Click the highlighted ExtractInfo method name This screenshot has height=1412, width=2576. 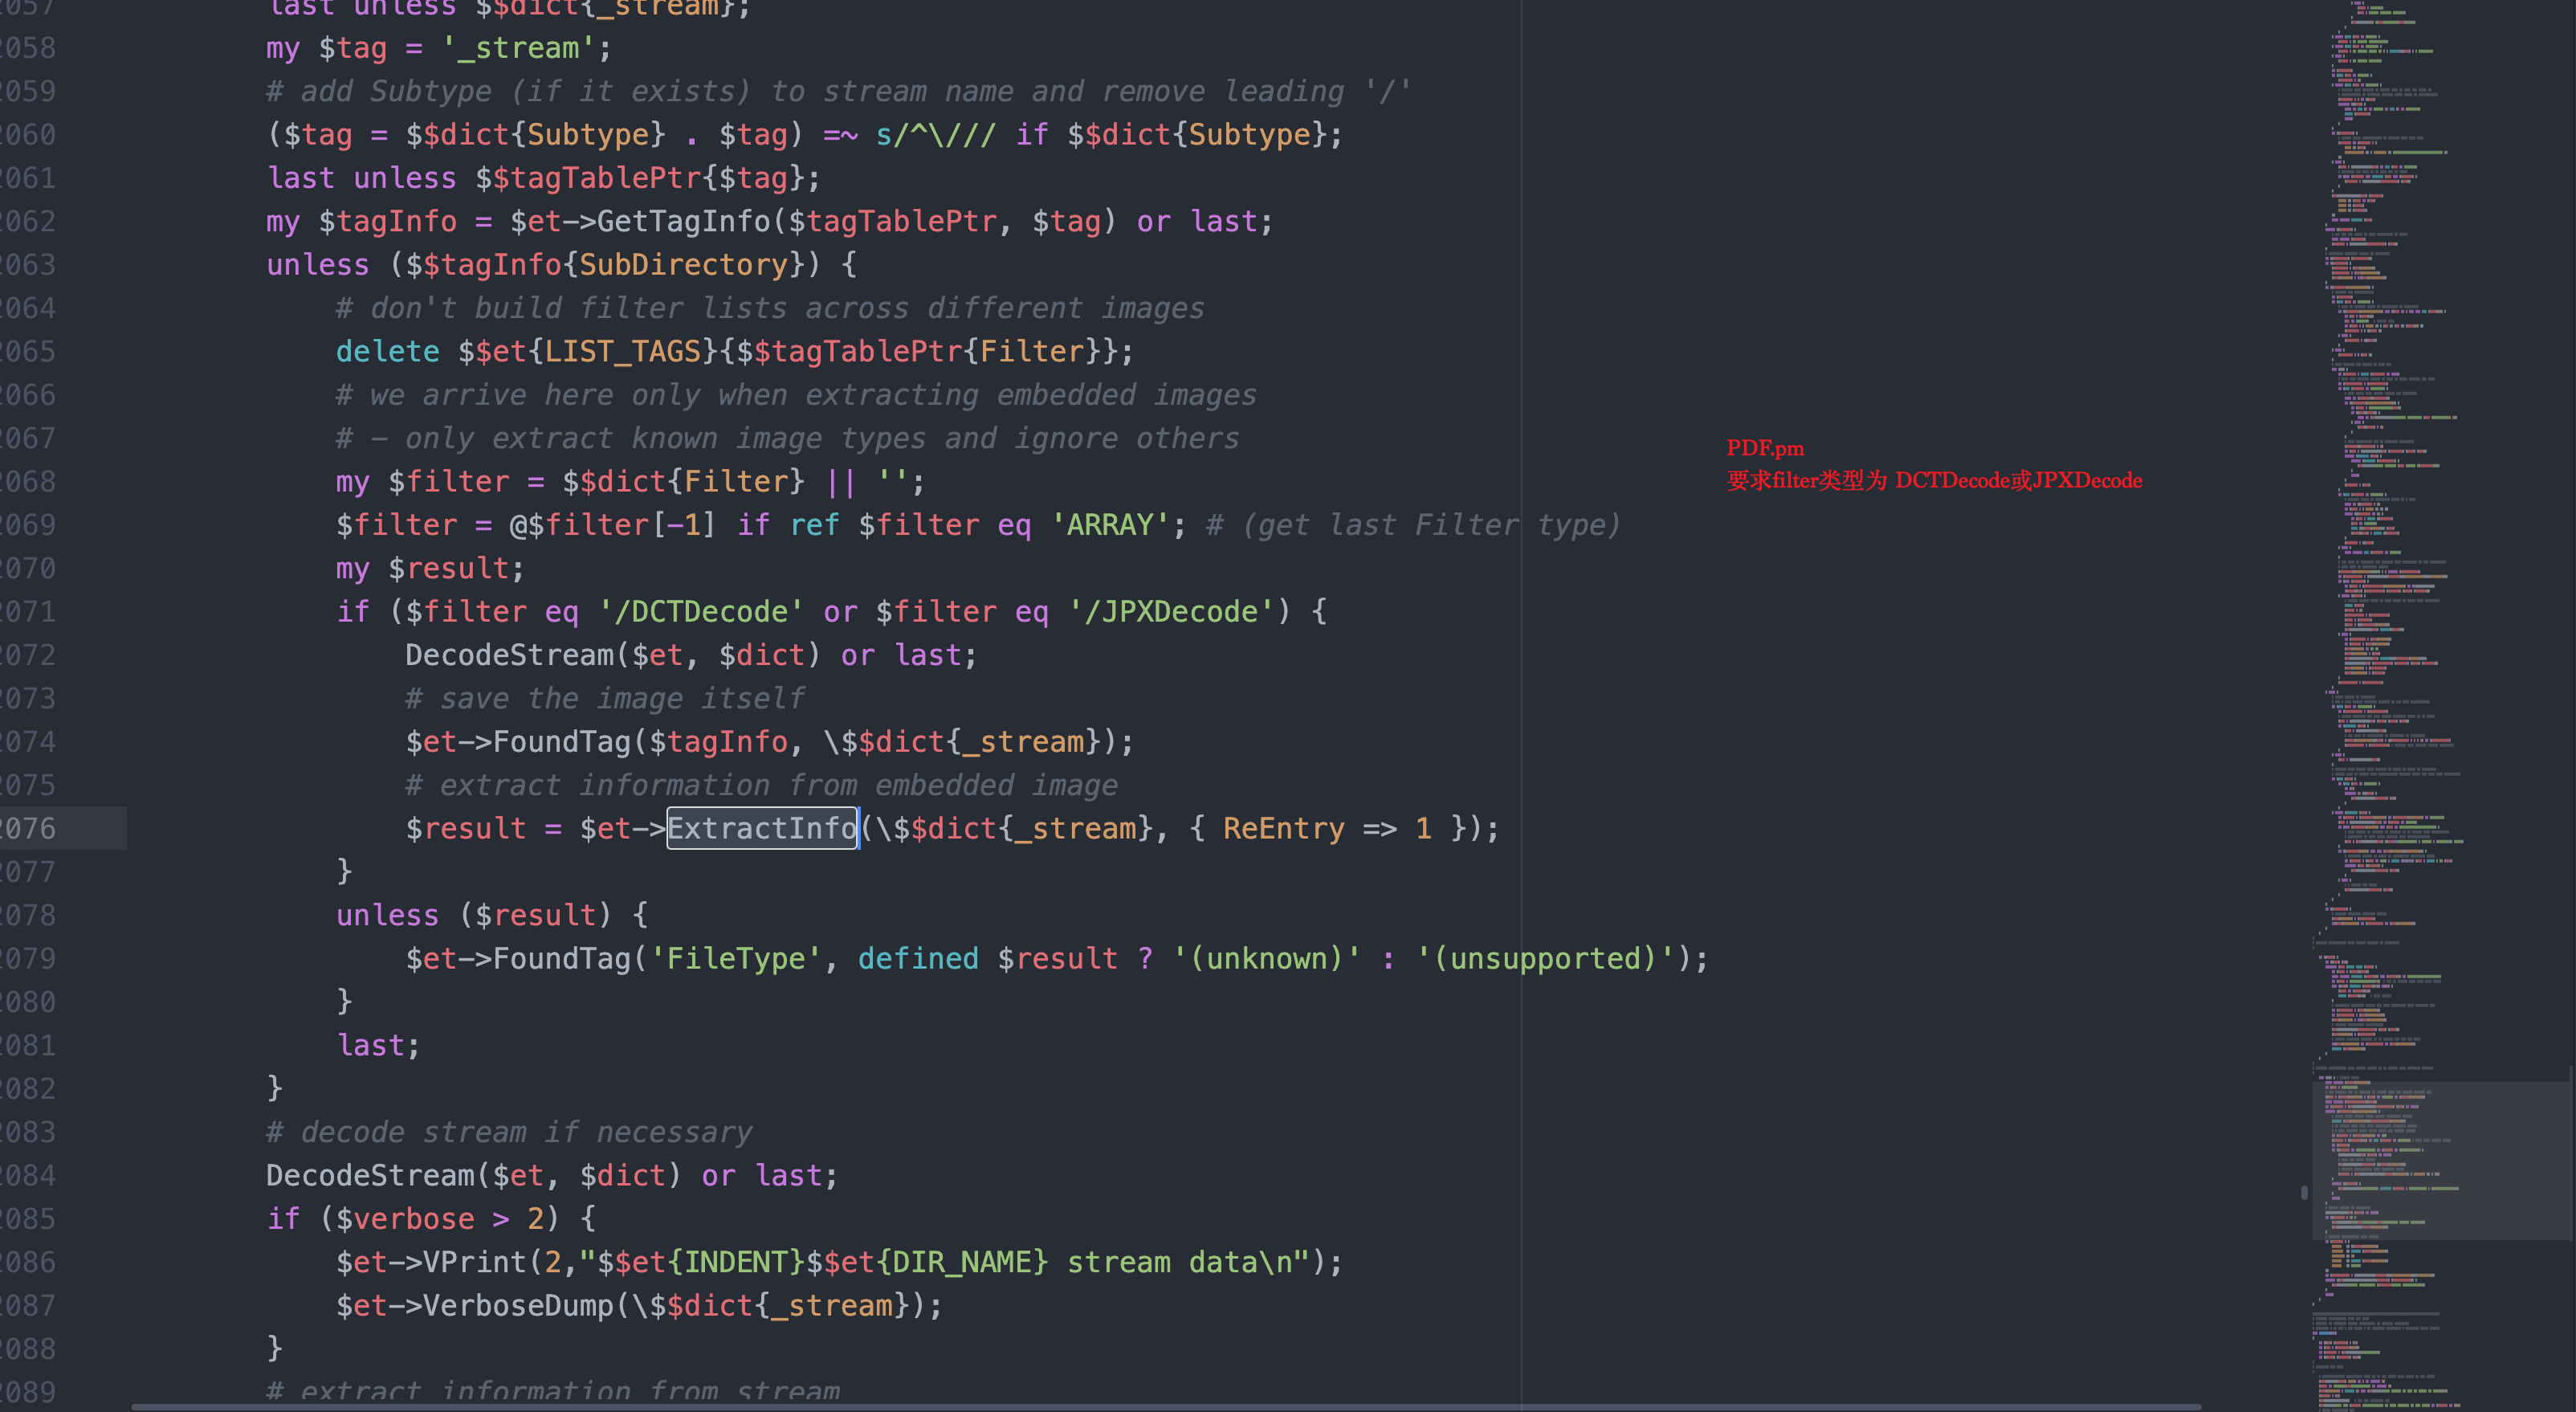point(762,828)
